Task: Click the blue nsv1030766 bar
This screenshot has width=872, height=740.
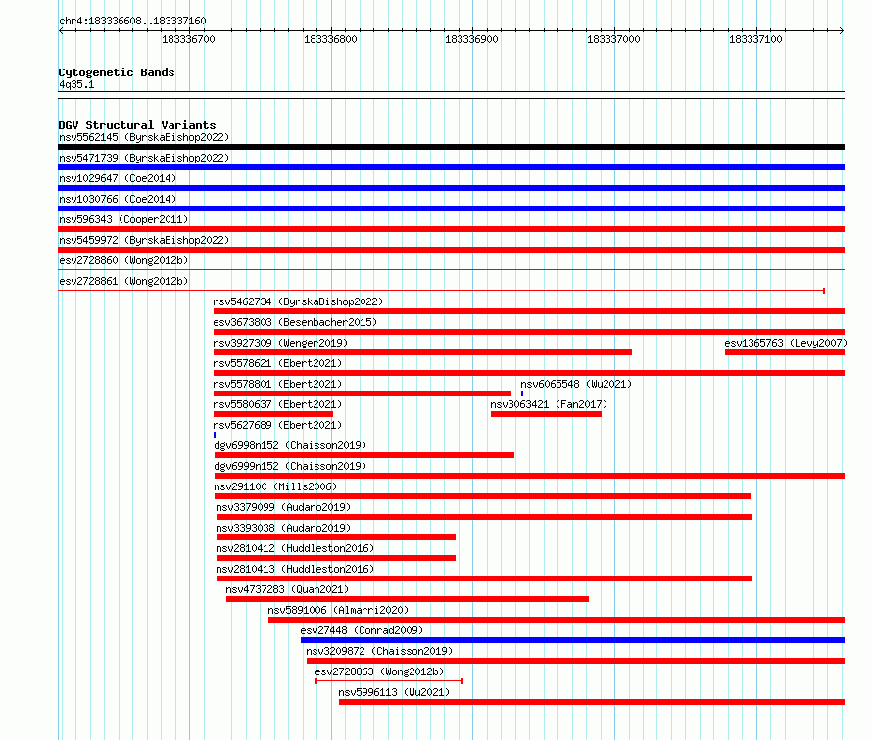Action: coord(451,208)
